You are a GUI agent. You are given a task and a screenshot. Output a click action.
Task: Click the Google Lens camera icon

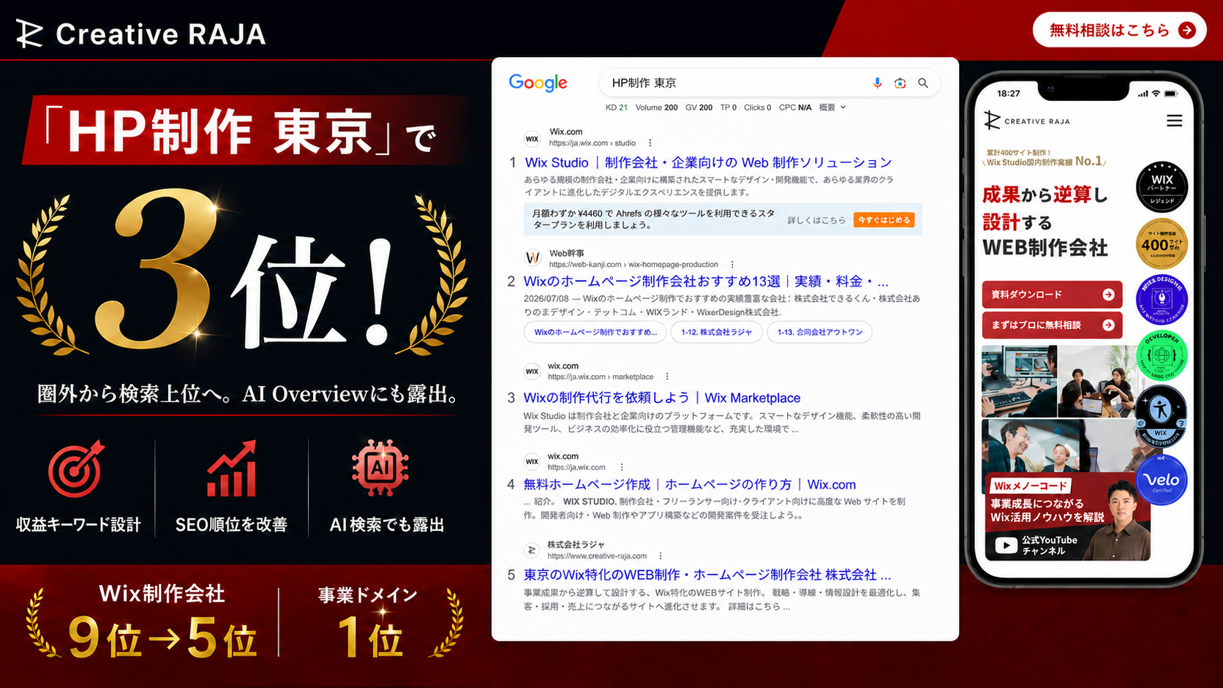[x=900, y=83]
